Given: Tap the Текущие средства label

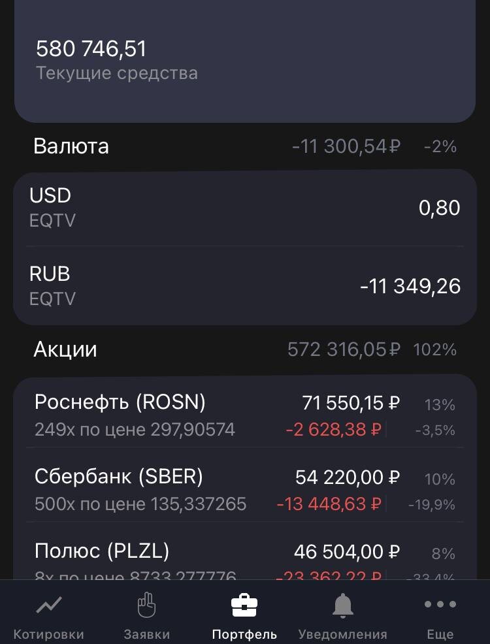Looking at the screenshot, I should pyautogui.click(x=117, y=73).
